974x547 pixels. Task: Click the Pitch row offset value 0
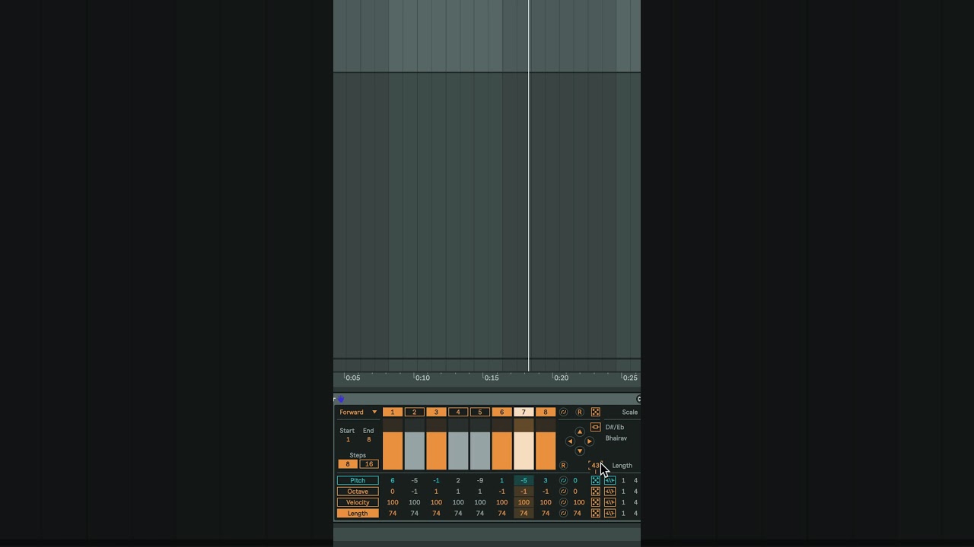tap(575, 480)
